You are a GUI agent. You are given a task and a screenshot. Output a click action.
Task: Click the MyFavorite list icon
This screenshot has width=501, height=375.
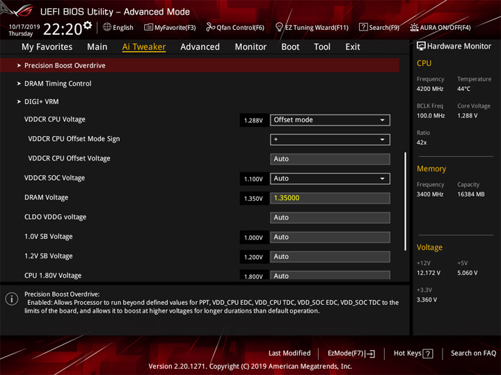[148, 27]
